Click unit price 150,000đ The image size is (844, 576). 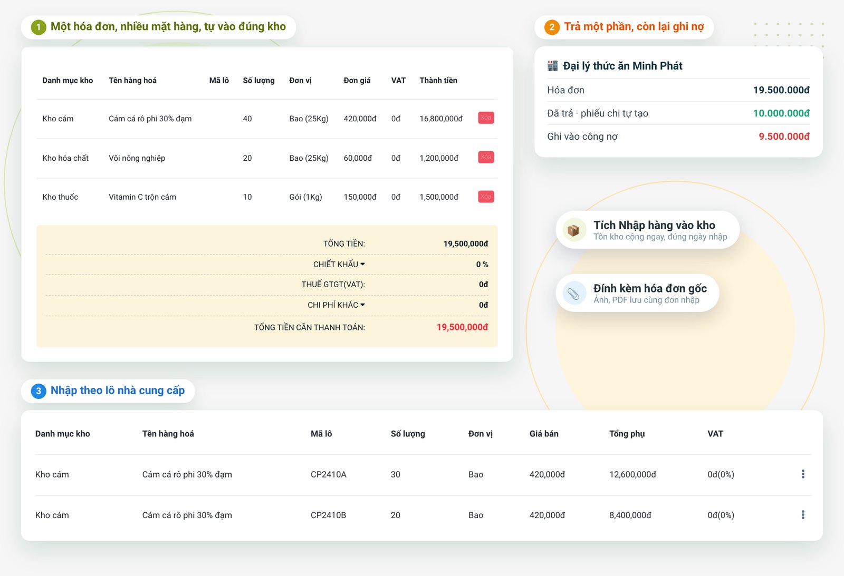pos(360,197)
